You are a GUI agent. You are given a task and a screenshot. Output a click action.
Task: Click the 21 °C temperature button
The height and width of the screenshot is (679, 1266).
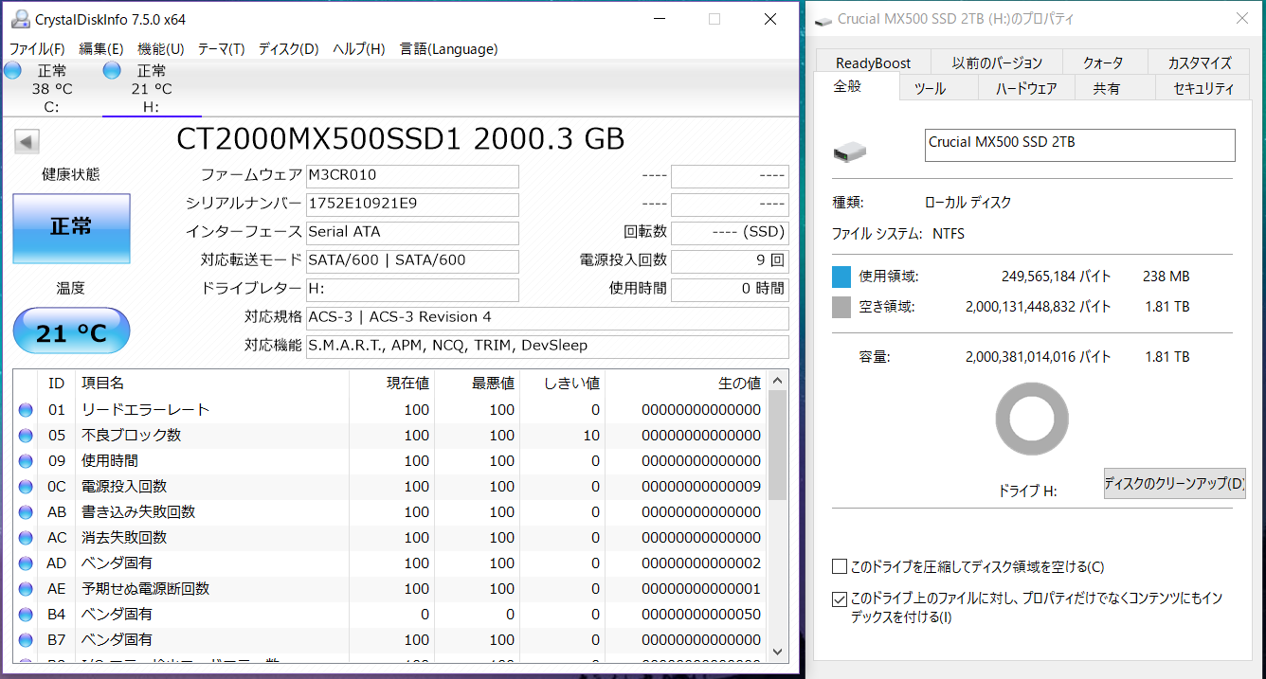point(71,331)
